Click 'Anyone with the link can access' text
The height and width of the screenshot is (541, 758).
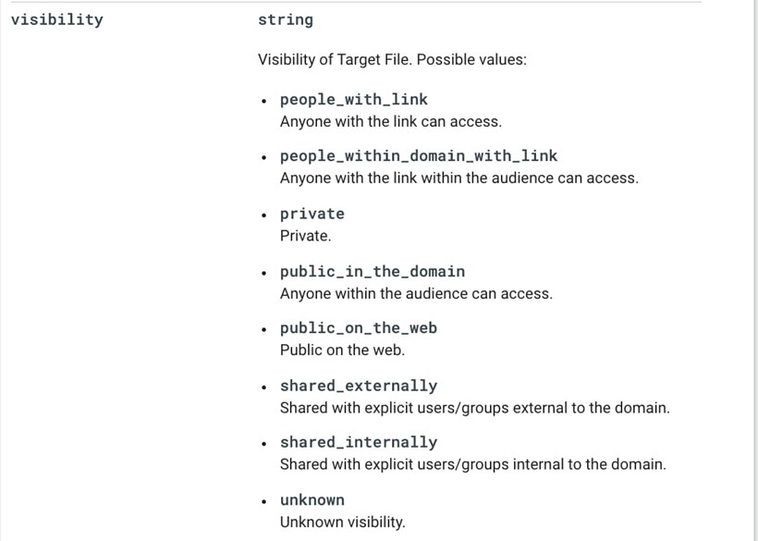click(391, 122)
